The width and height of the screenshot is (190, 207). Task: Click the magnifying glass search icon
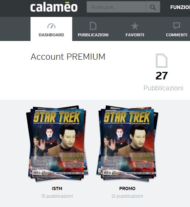pos(153,7)
